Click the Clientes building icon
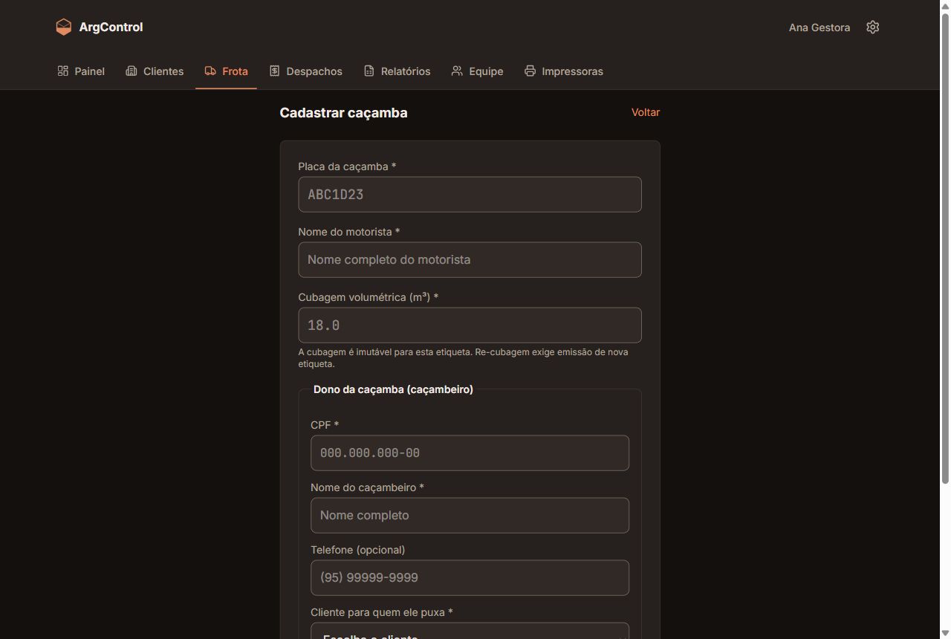Viewport: 951px width, 639px height. (132, 71)
